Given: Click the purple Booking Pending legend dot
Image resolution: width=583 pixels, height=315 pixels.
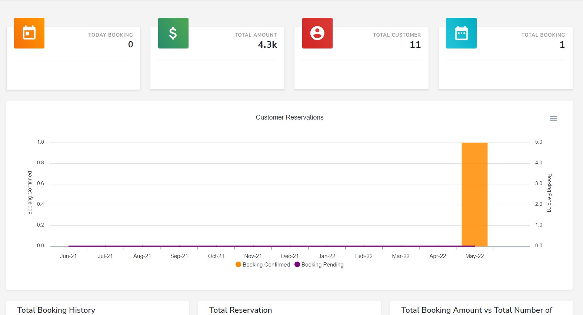Looking at the screenshot, I should [297, 265].
